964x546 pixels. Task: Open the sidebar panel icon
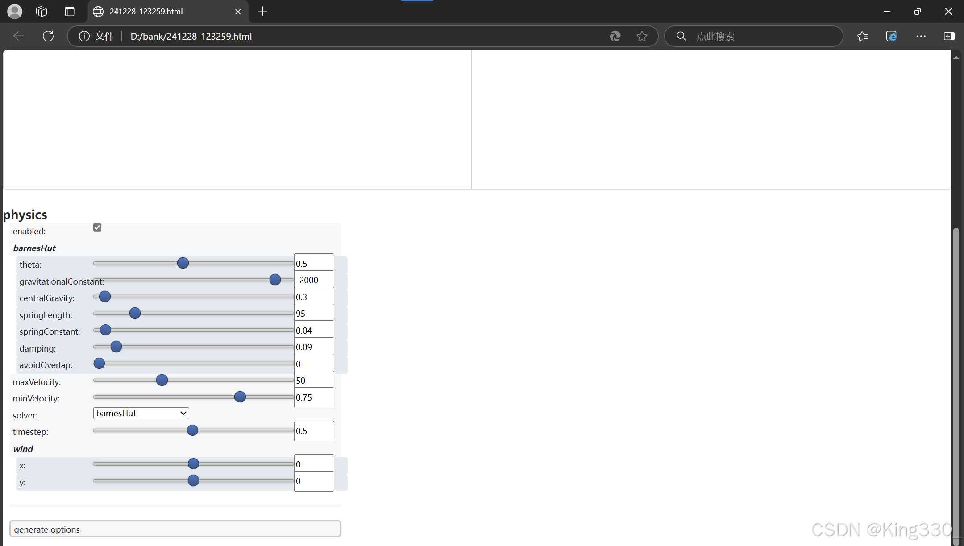click(x=949, y=36)
